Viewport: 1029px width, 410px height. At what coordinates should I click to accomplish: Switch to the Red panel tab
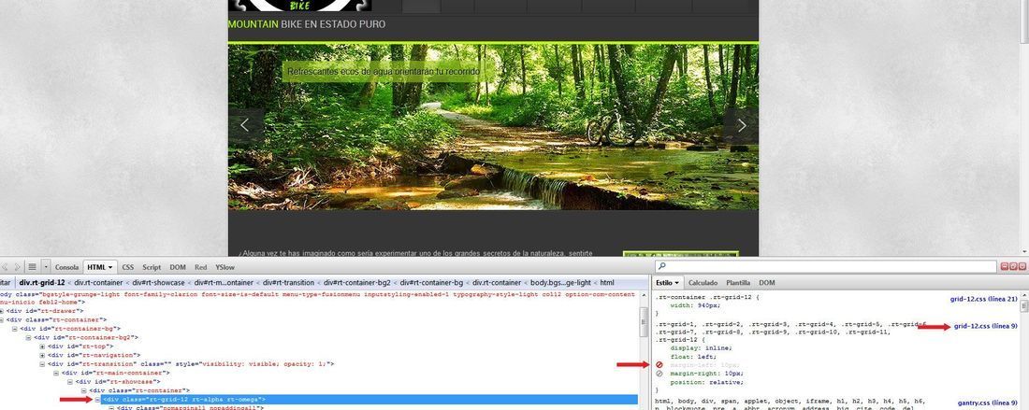click(x=201, y=267)
